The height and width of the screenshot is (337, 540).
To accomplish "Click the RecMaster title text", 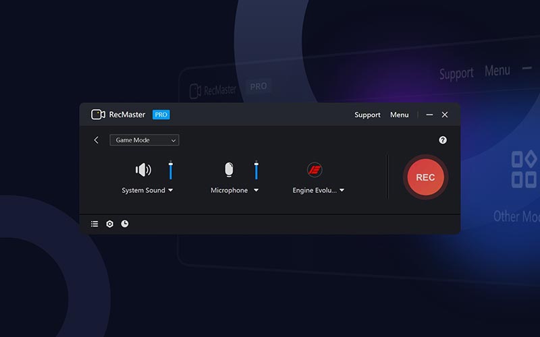I will [x=127, y=115].
